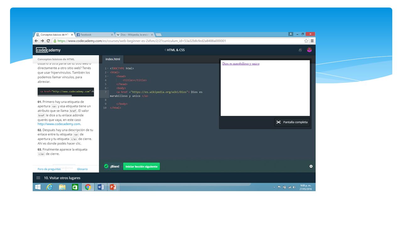Click the address bar URL field
This screenshot has width=402, height=226.
181,41
